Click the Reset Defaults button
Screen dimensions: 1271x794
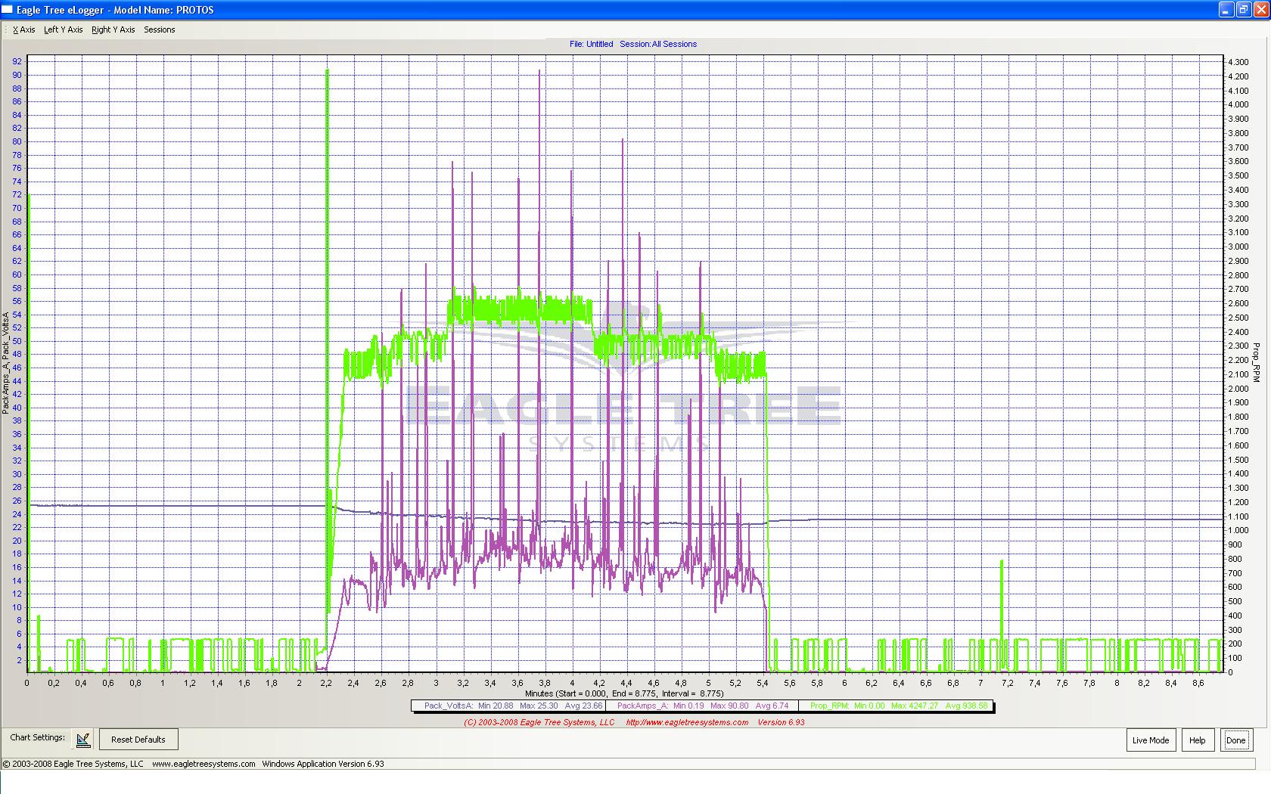[x=138, y=740]
